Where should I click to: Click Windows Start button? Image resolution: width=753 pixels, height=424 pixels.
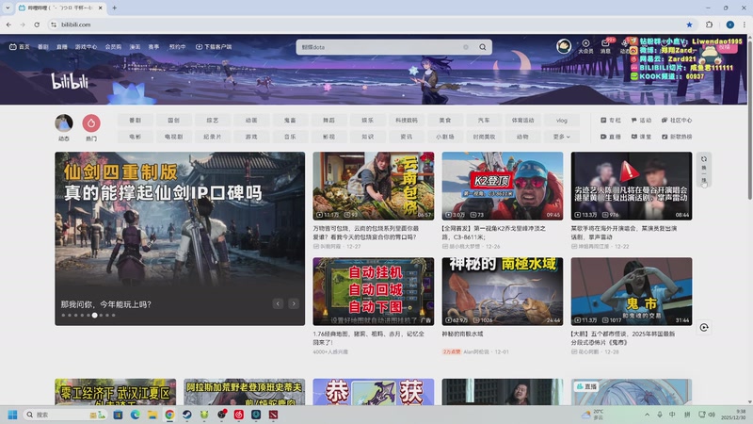(13, 415)
